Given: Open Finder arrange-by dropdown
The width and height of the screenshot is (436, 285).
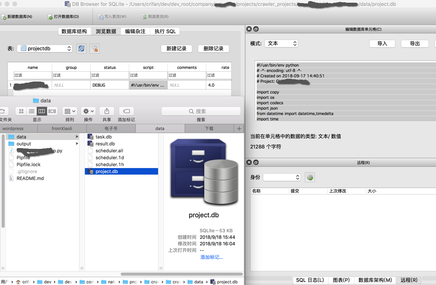Looking at the screenshot, I should point(69,111).
